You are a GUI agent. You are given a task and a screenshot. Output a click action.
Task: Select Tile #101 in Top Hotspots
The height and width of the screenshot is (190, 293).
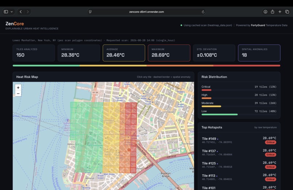(x=239, y=187)
